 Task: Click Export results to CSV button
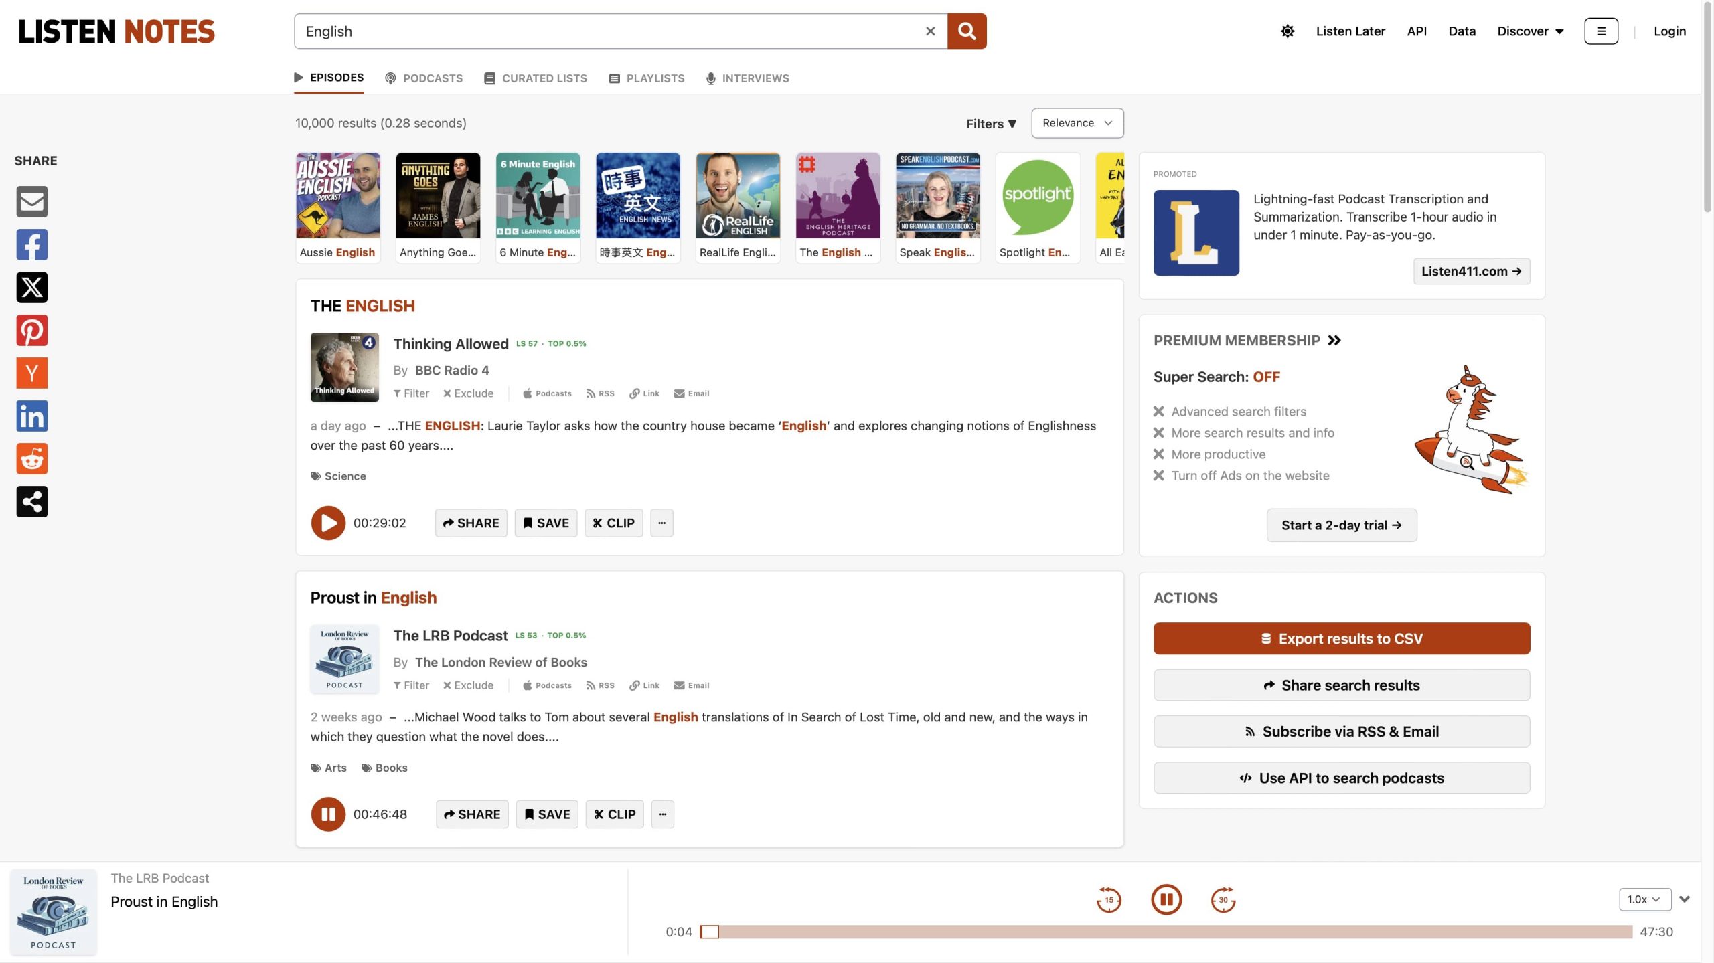pyautogui.click(x=1341, y=638)
